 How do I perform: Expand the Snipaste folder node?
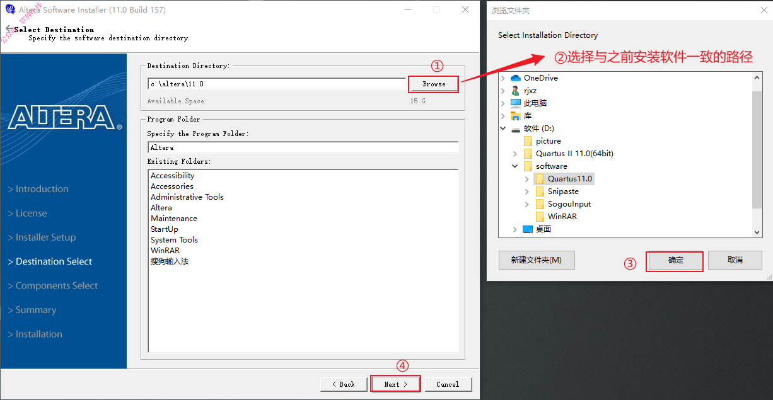click(527, 191)
